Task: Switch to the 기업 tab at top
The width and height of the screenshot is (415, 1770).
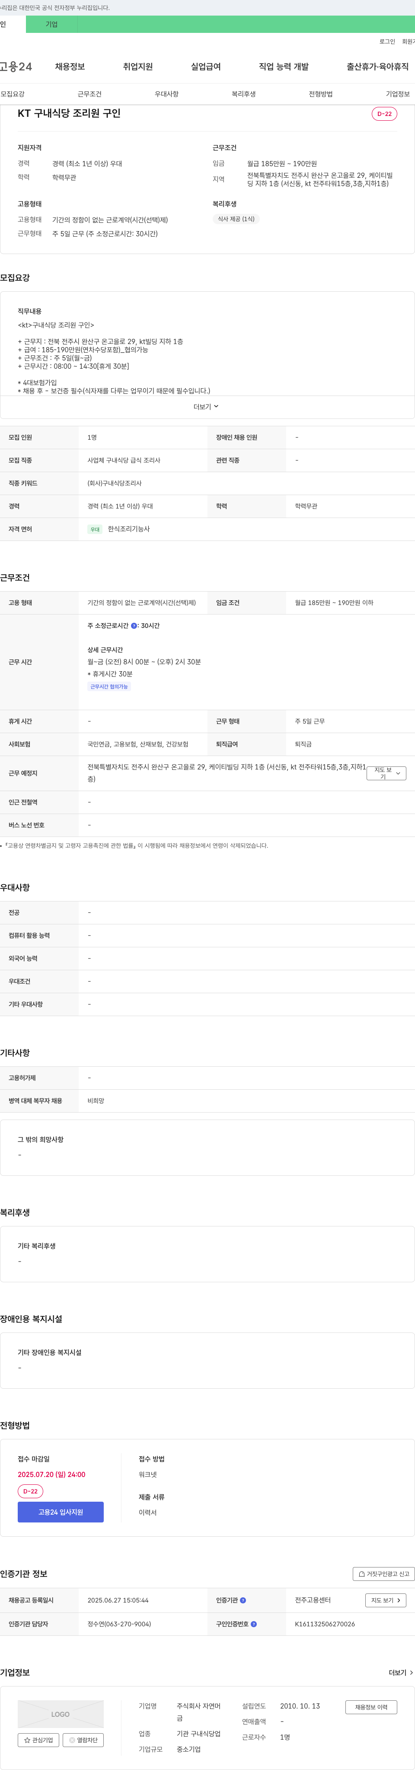Action: [51, 24]
